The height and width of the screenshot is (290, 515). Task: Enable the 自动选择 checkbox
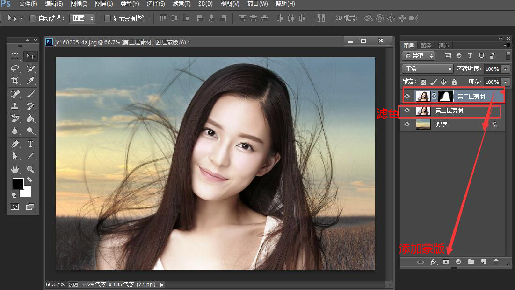33,18
